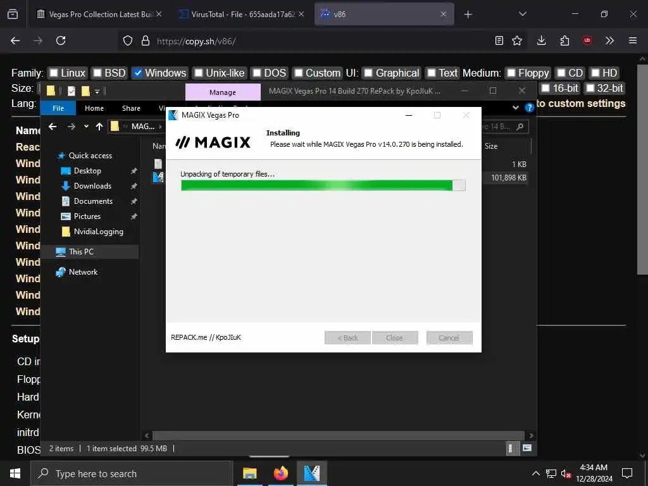This screenshot has height=486, width=648.
Task: Click Explorer's back arrow
Action: point(53,127)
